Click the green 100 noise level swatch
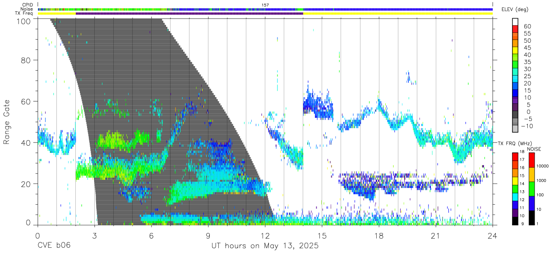 [532, 189]
